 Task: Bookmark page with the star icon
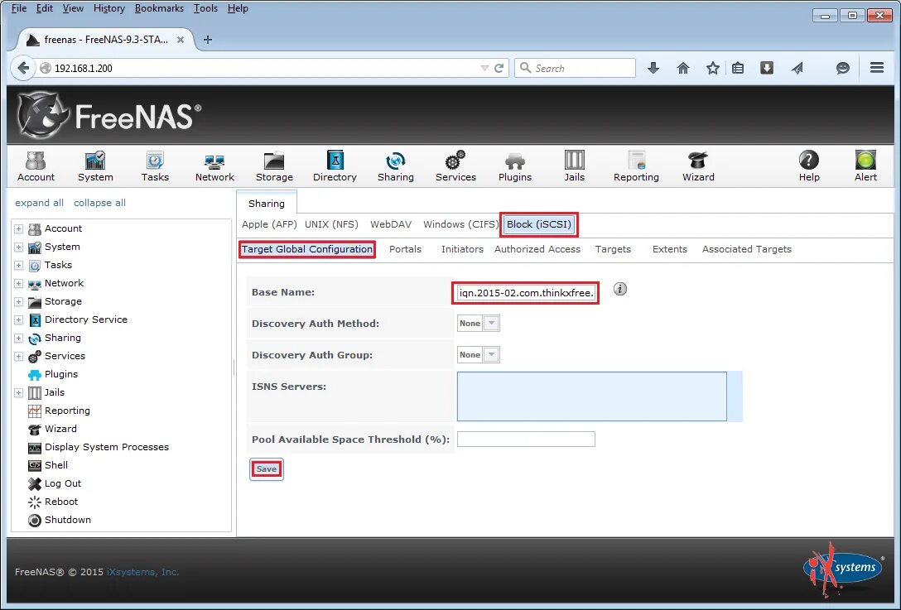tap(712, 69)
